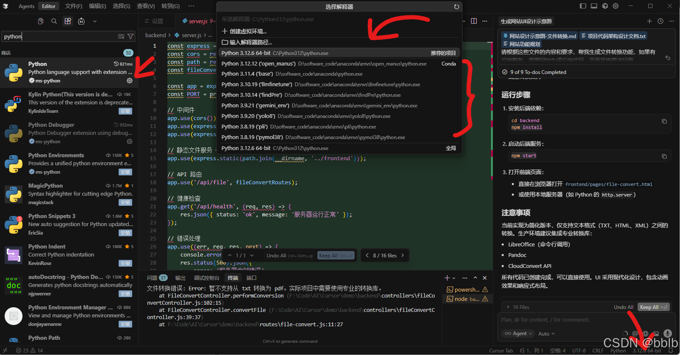Open the extension filter funnel icon
This screenshot has height=355, width=680.
130,36
